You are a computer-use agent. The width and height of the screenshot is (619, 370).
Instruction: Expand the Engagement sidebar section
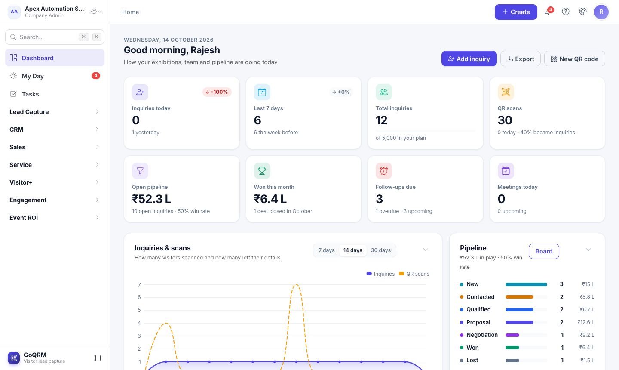[55, 200]
